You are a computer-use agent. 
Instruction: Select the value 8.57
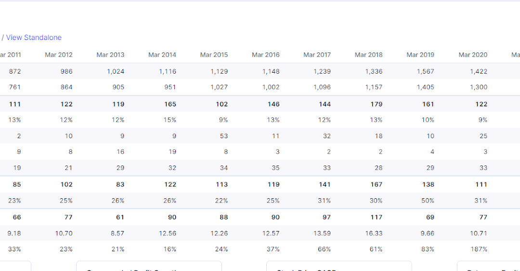pos(117,233)
